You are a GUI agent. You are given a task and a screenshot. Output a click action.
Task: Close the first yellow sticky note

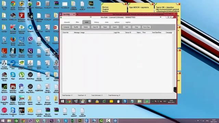tap(126, 4)
